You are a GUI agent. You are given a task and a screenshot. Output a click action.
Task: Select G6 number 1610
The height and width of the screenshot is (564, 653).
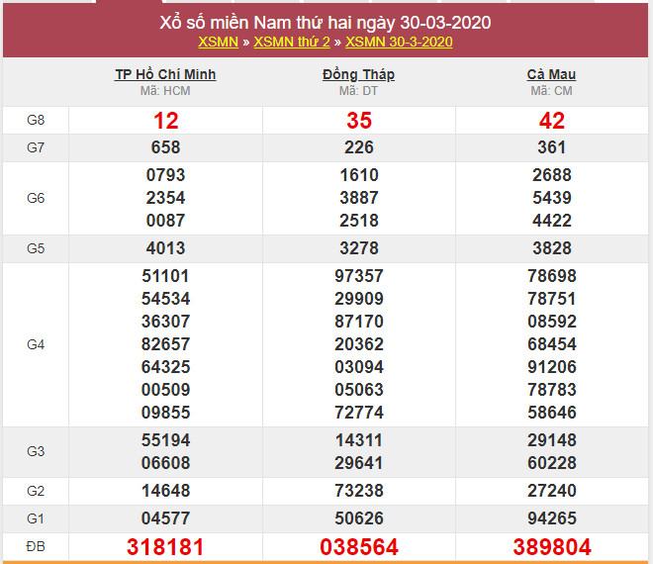(359, 175)
